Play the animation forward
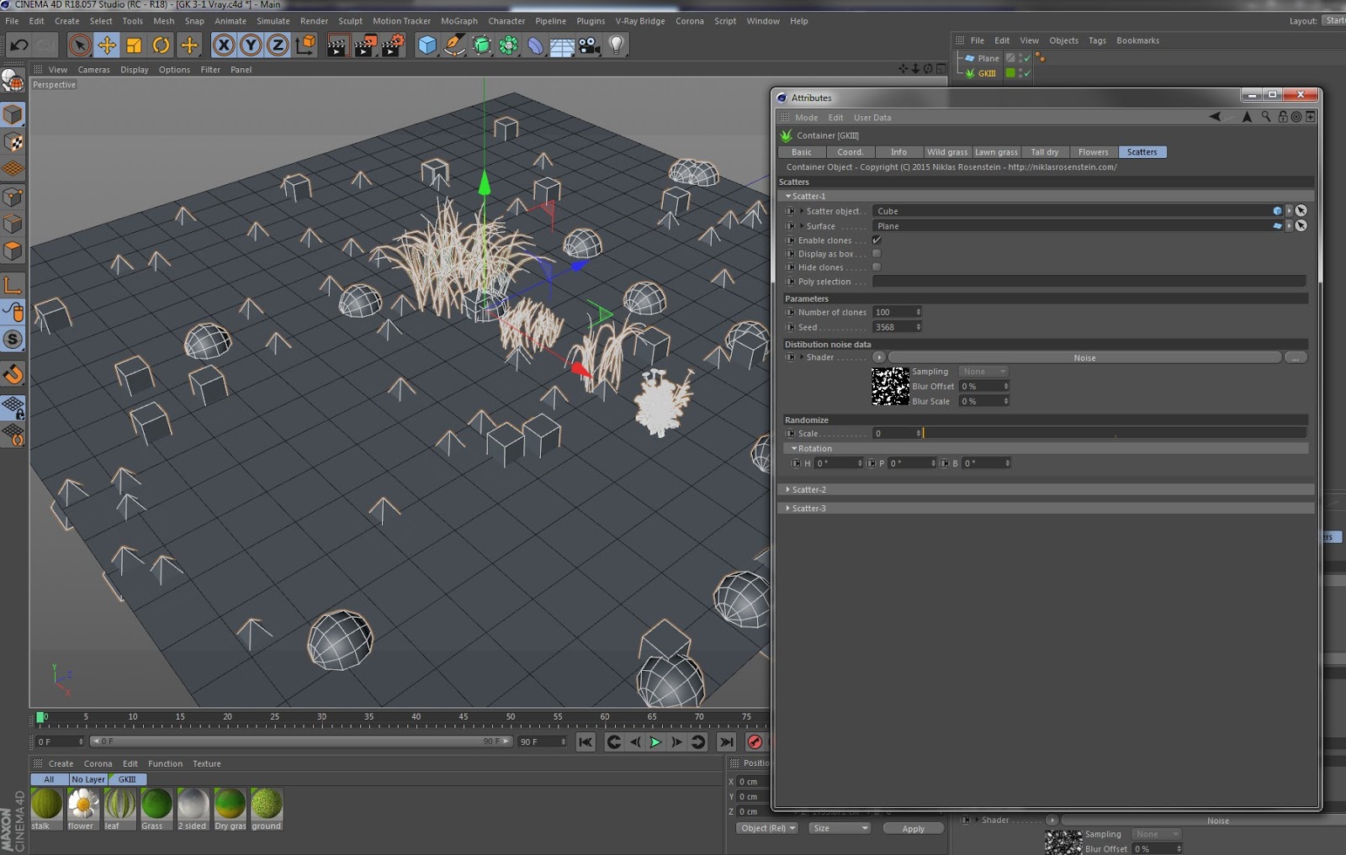 tap(654, 742)
